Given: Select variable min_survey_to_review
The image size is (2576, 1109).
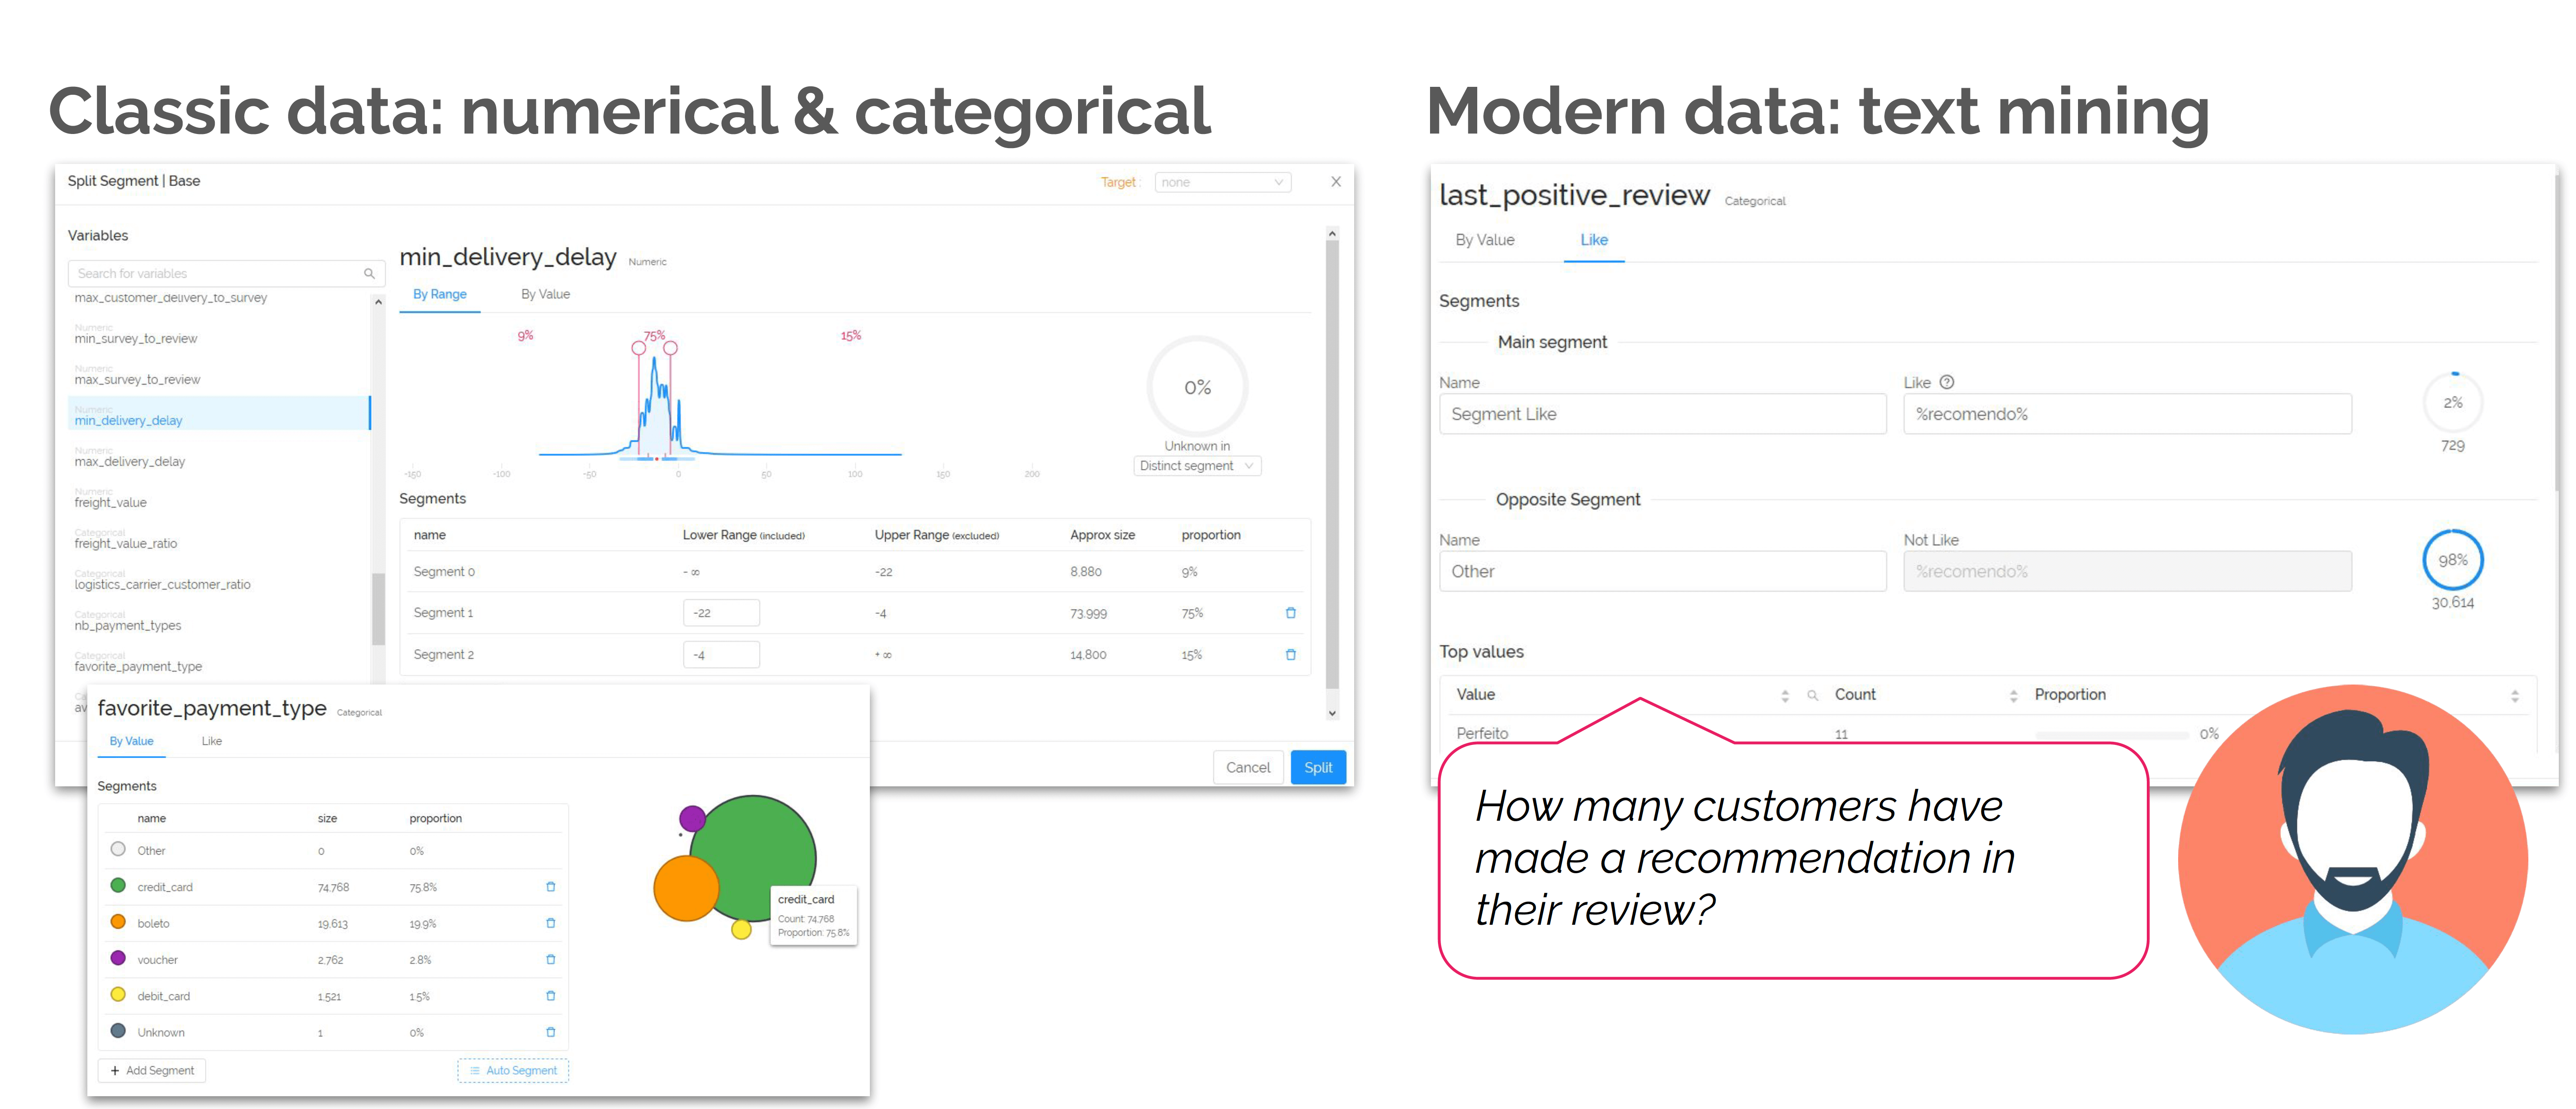Looking at the screenshot, I should 135,339.
